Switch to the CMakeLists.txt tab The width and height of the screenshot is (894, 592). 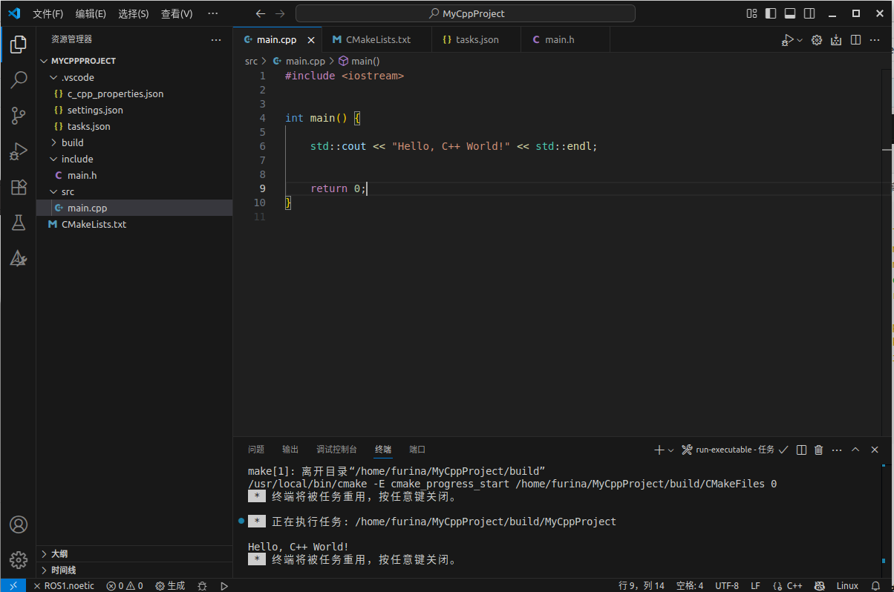click(x=378, y=39)
